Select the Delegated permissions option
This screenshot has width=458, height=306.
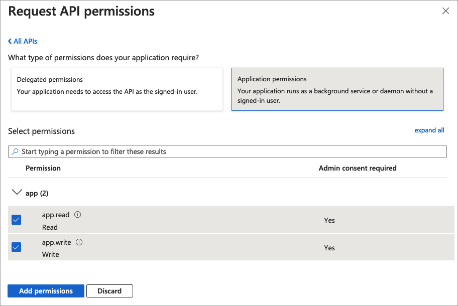click(117, 89)
